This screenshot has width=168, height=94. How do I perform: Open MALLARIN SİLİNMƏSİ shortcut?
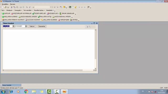coord(49,20)
